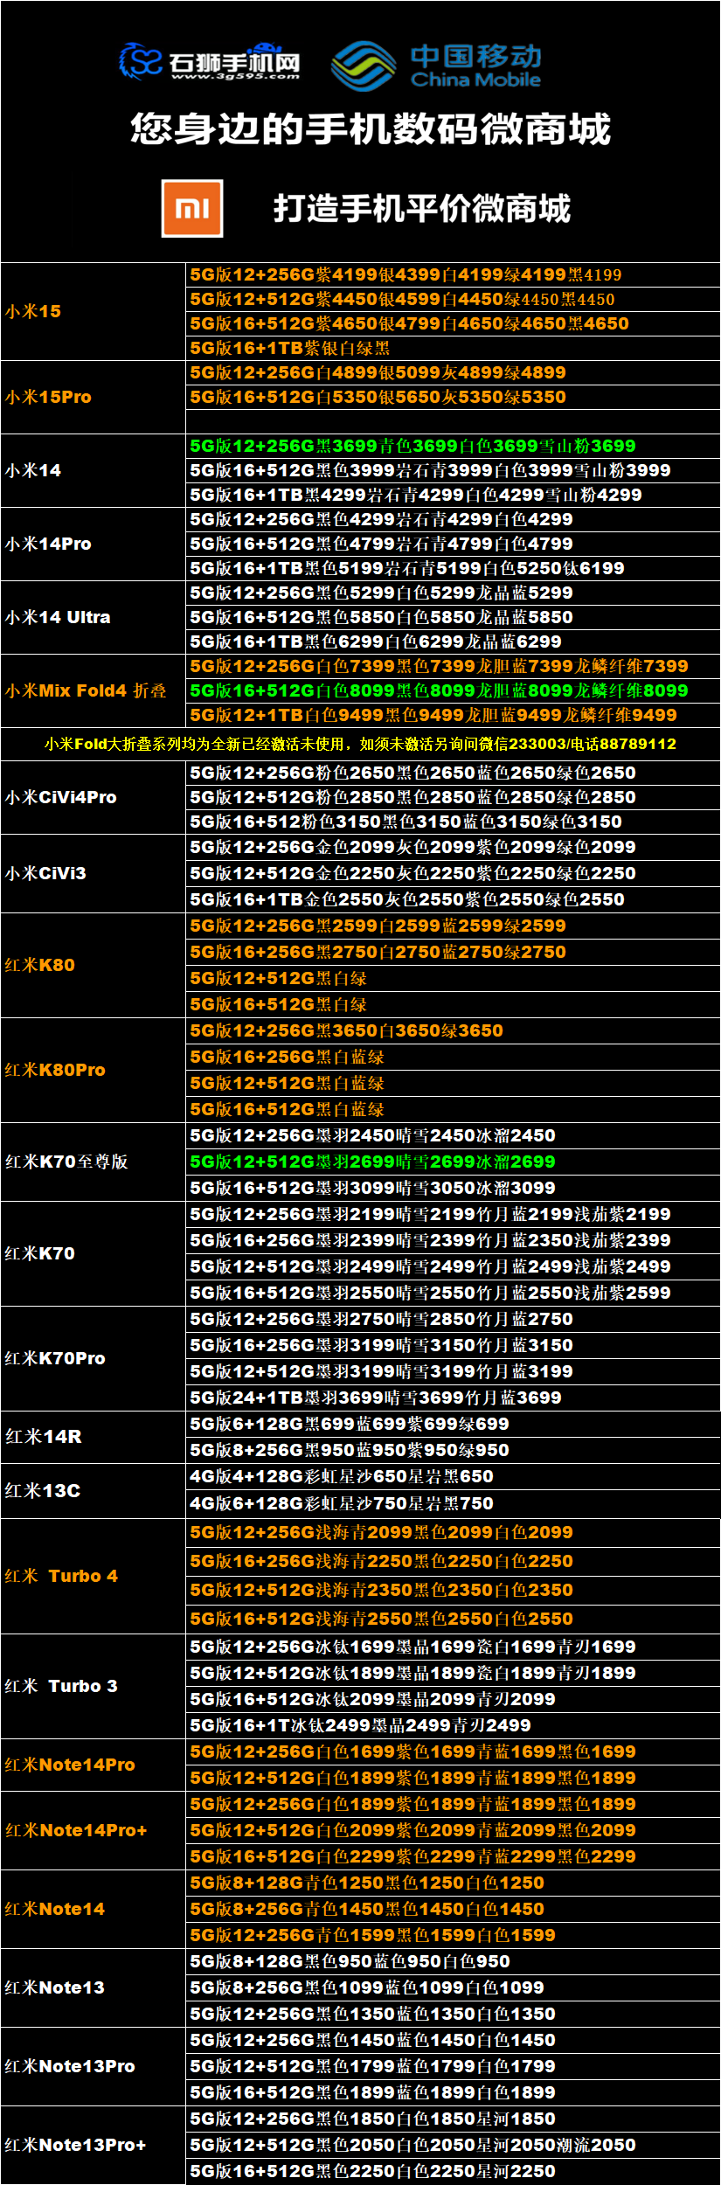Click the row 5G版12+256G黑3650白3650绿3650
The width and height of the screenshot is (721, 2185).
(x=453, y=1030)
